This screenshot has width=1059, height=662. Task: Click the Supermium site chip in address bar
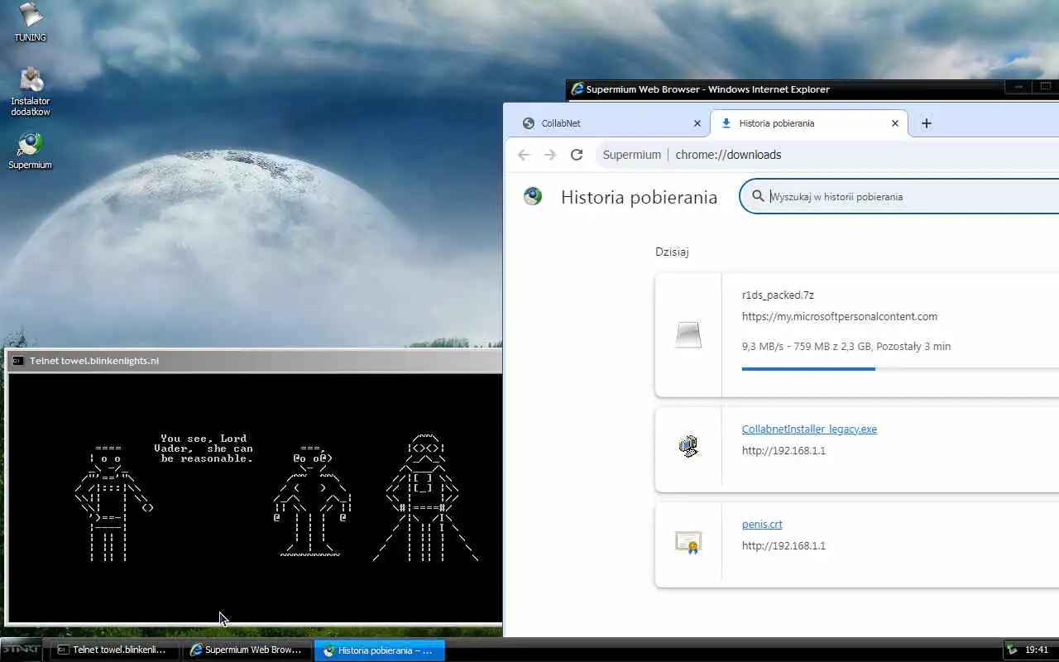click(631, 155)
